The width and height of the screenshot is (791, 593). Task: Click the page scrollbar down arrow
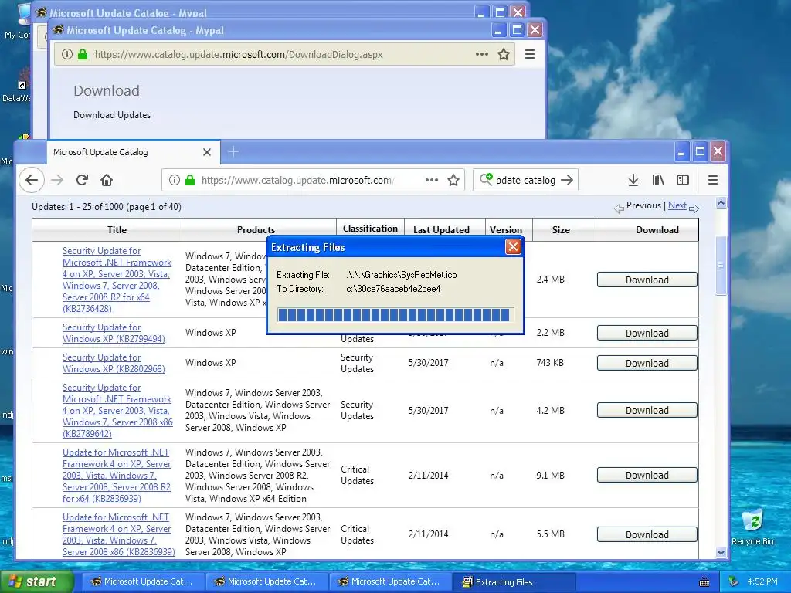(721, 553)
